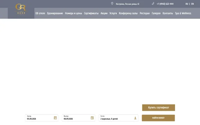Screen dimensions: 200x125
Task: Click the Найти номер button
Action: tap(158, 118)
